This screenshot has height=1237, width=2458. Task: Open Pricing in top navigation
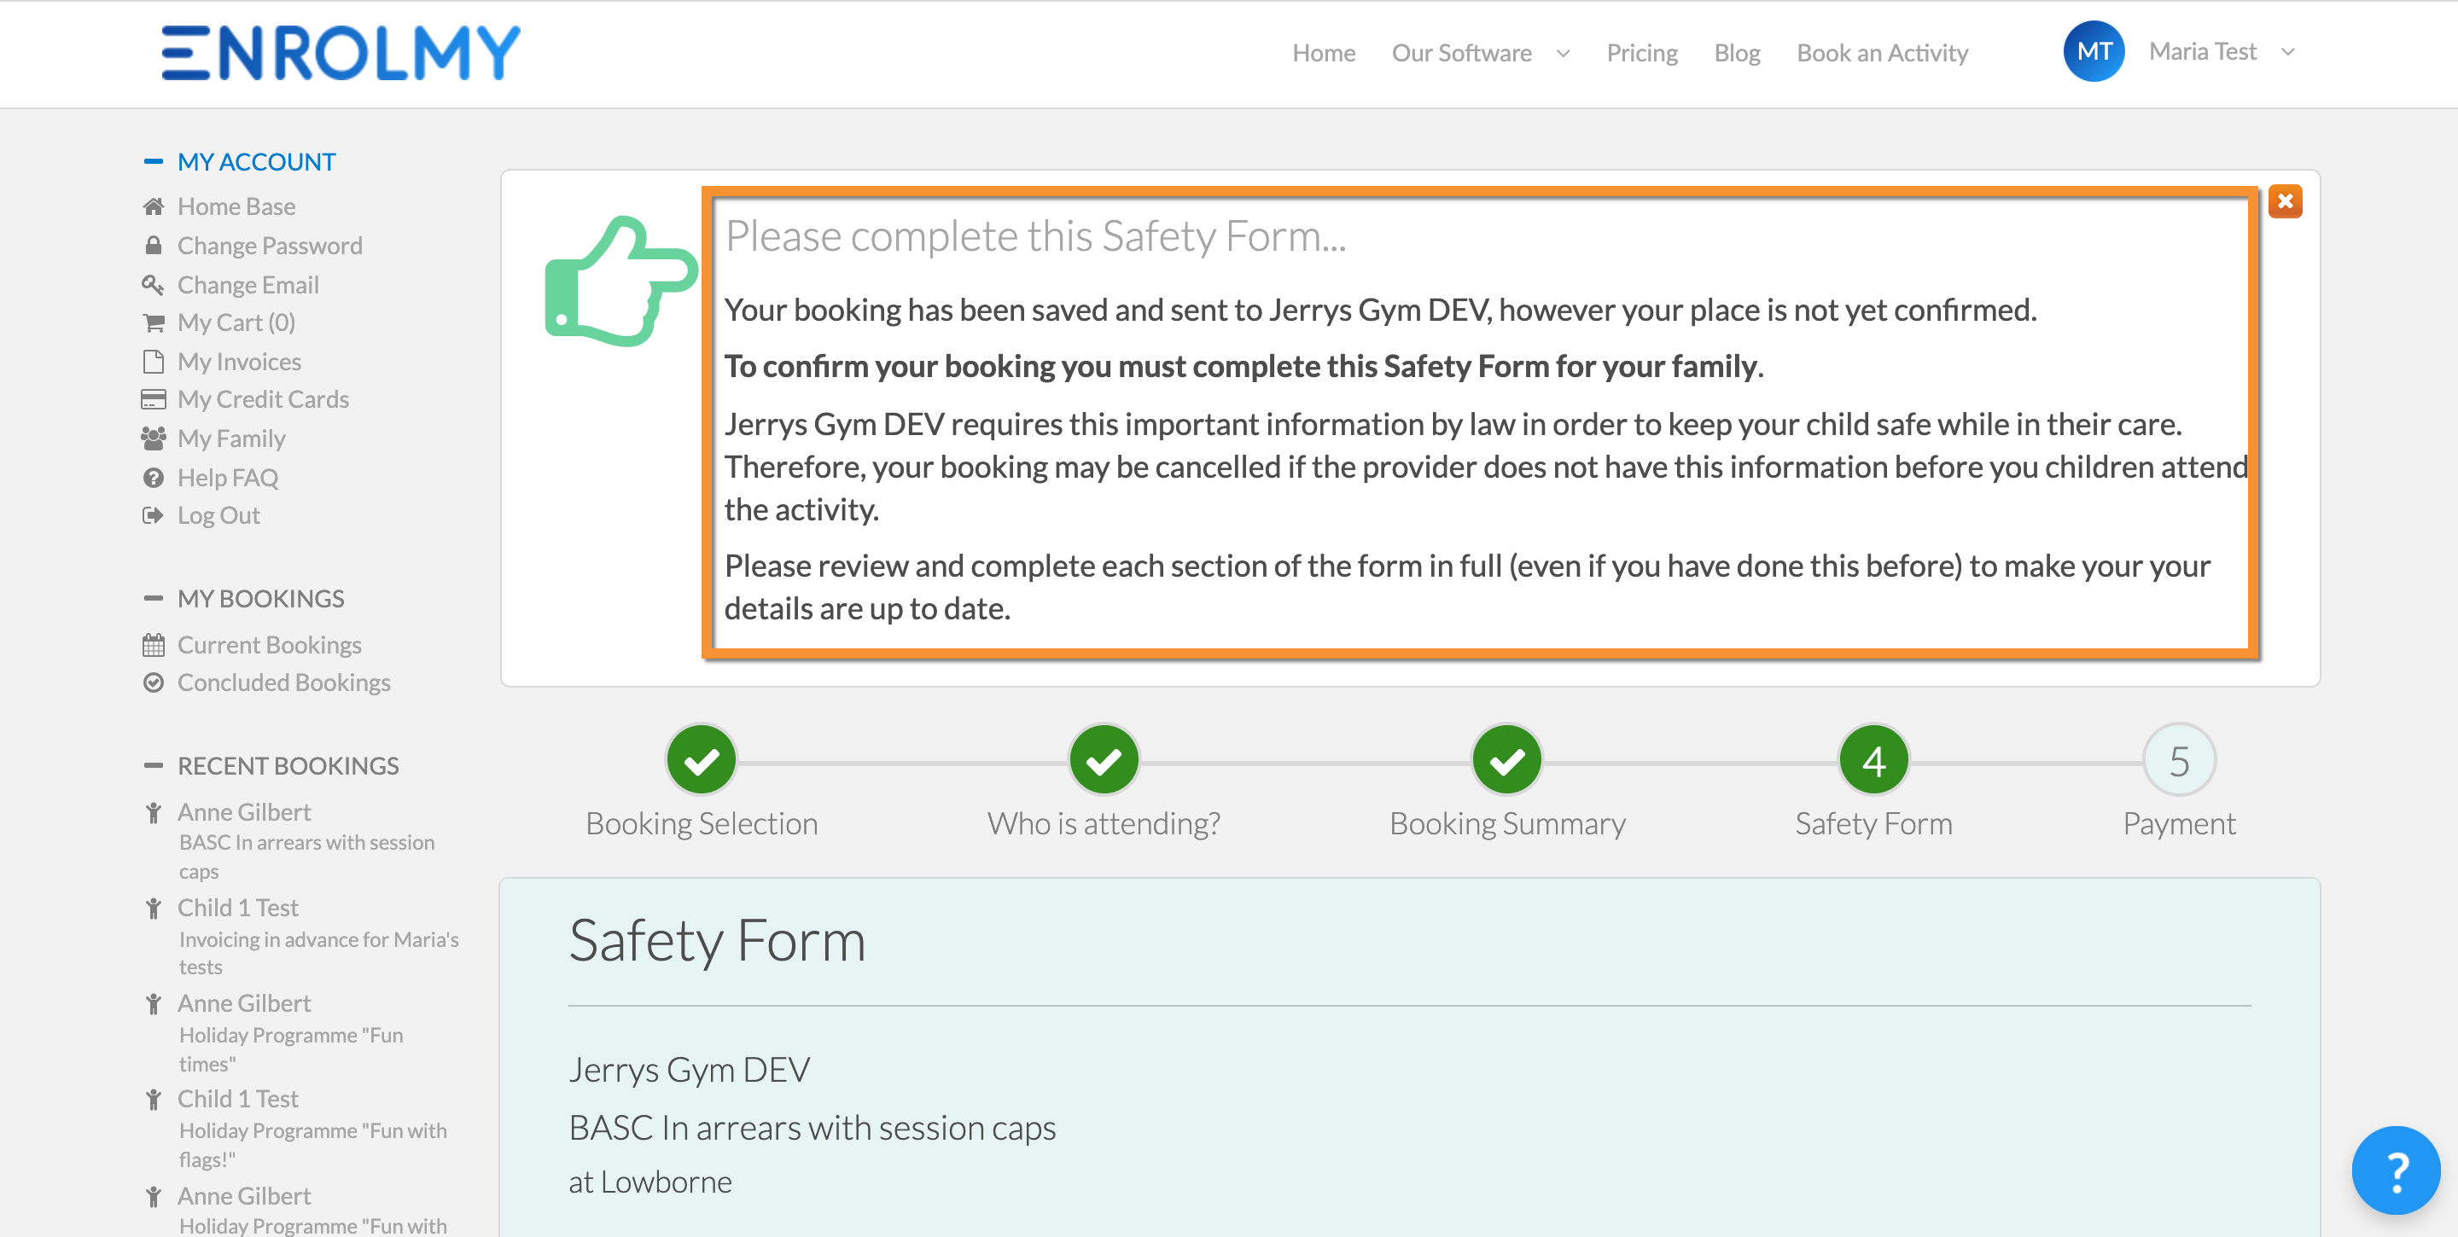(x=1641, y=52)
